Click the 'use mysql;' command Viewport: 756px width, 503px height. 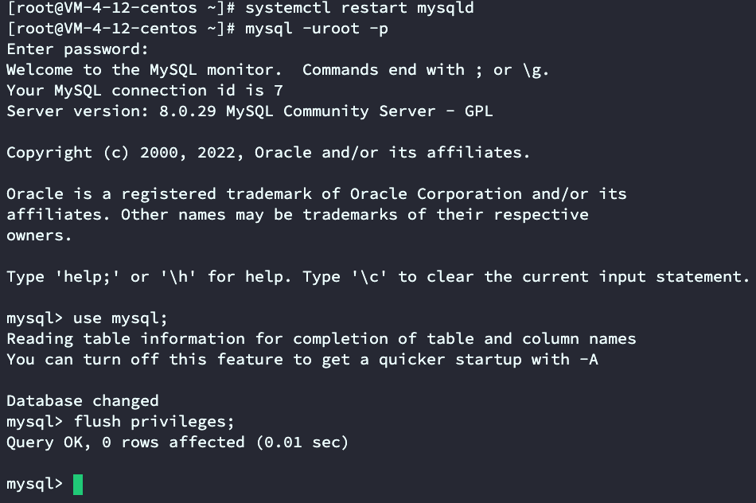(120, 318)
